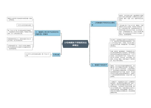Select the 引用法条 node

click(56, 55)
